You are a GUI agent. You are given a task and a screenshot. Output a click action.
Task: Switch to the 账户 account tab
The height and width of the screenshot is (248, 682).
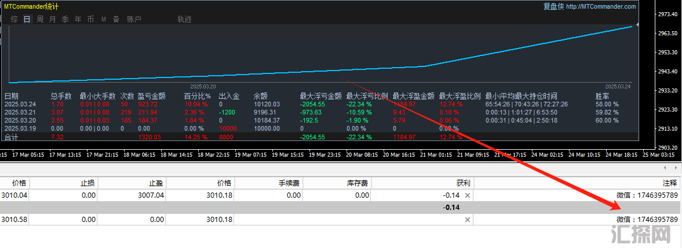click(x=134, y=19)
